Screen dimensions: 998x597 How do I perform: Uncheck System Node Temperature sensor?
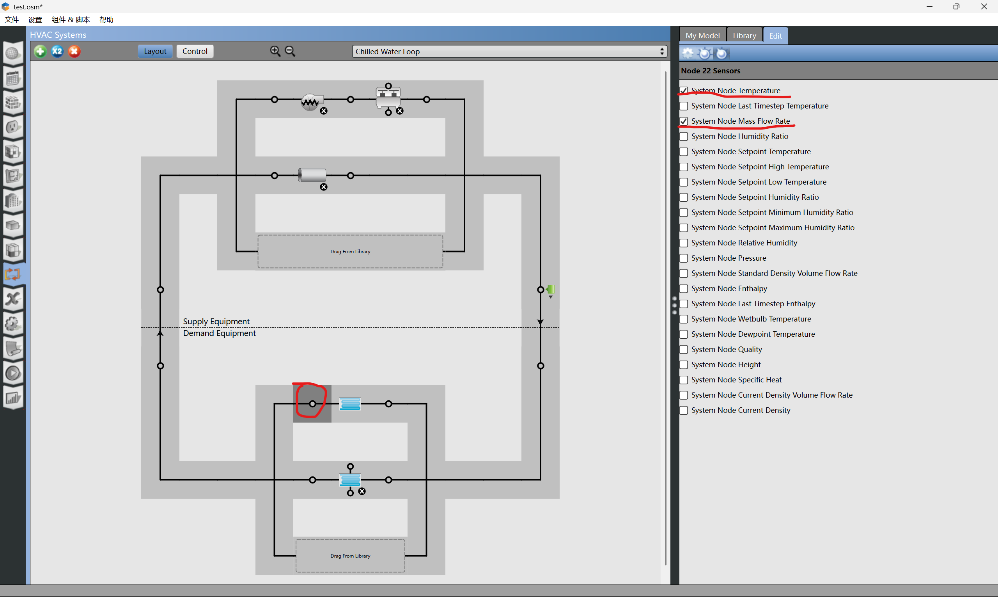(x=684, y=91)
